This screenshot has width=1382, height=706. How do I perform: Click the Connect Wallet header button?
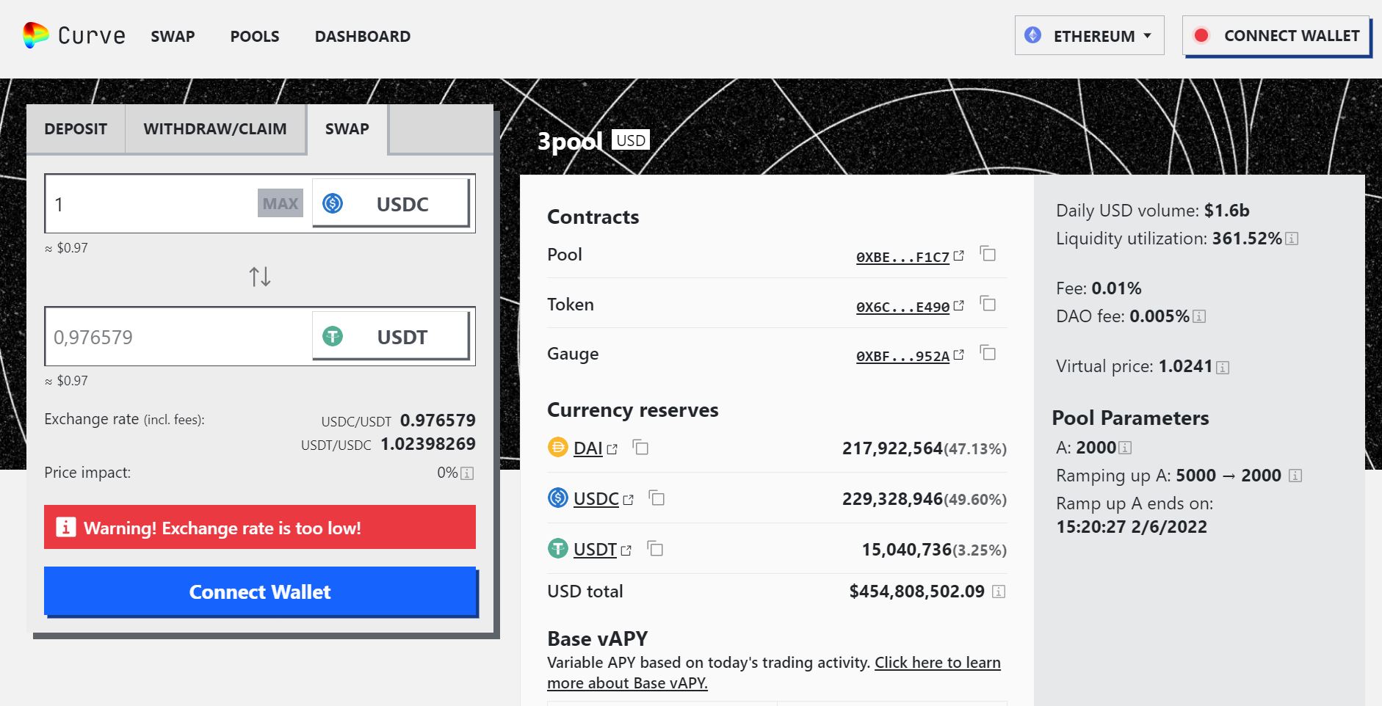click(1276, 35)
